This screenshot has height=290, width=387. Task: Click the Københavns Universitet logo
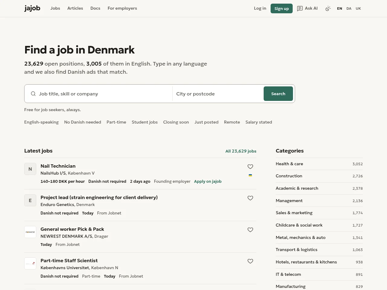click(30, 263)
